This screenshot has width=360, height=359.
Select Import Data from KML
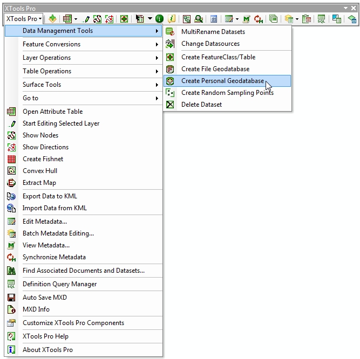pos(84,208)
